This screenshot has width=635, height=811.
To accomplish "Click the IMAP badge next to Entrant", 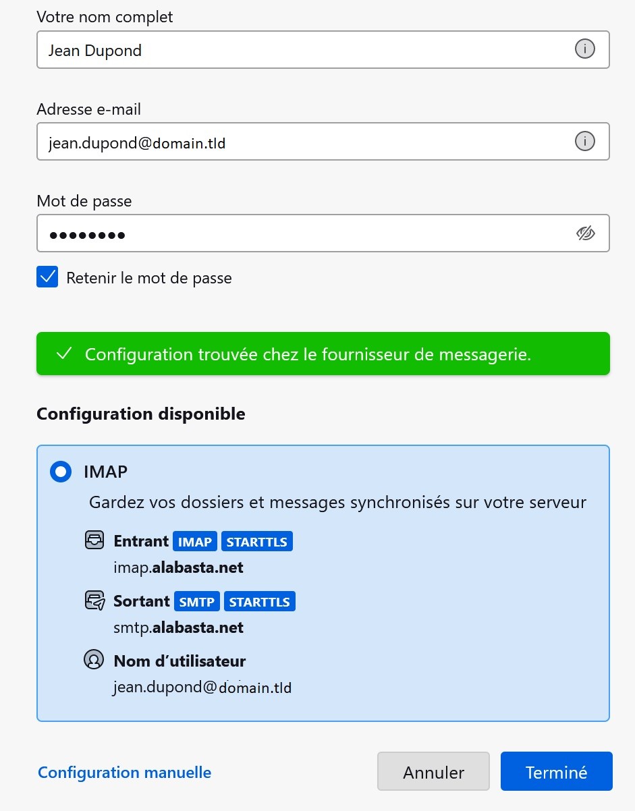I will pyautogui.click(x=195, y=540).
